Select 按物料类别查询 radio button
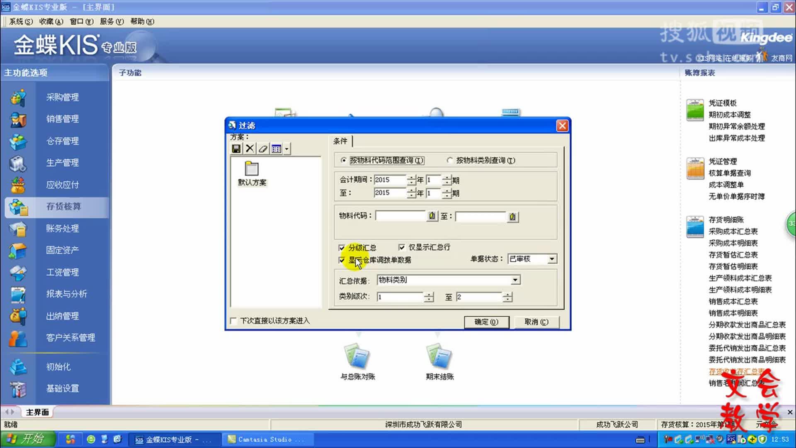796x448 pixels. 450,161
